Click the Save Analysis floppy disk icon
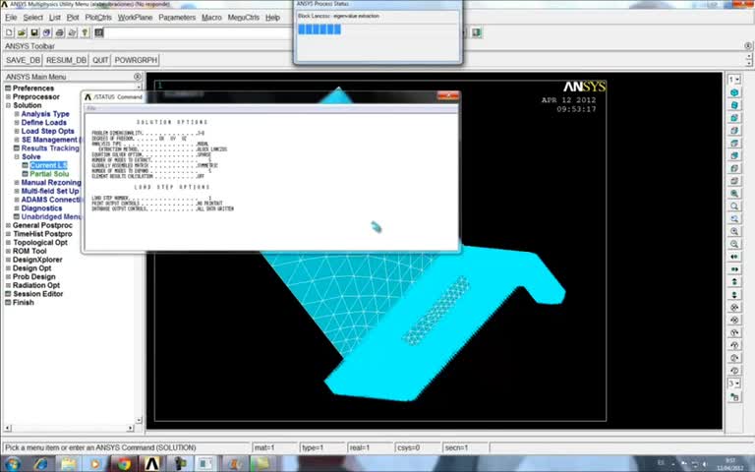 coord(34,32)
